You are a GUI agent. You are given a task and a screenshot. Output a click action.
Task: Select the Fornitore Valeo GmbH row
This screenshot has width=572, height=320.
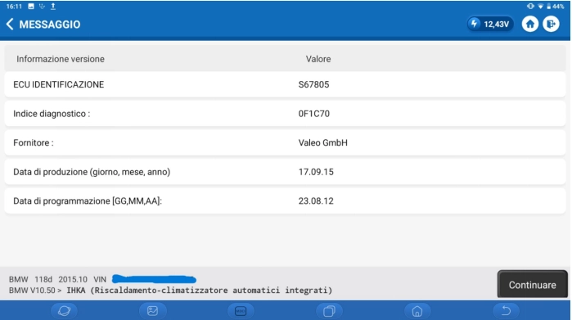pyautogui.click(x=285, y=142)
